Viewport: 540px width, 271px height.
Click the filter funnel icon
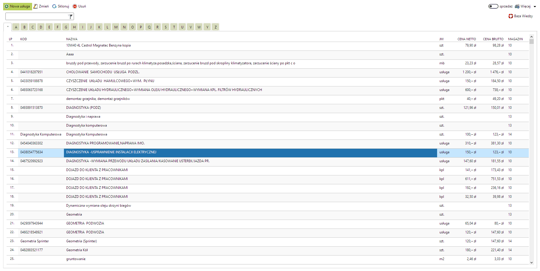tap(70, 17)
